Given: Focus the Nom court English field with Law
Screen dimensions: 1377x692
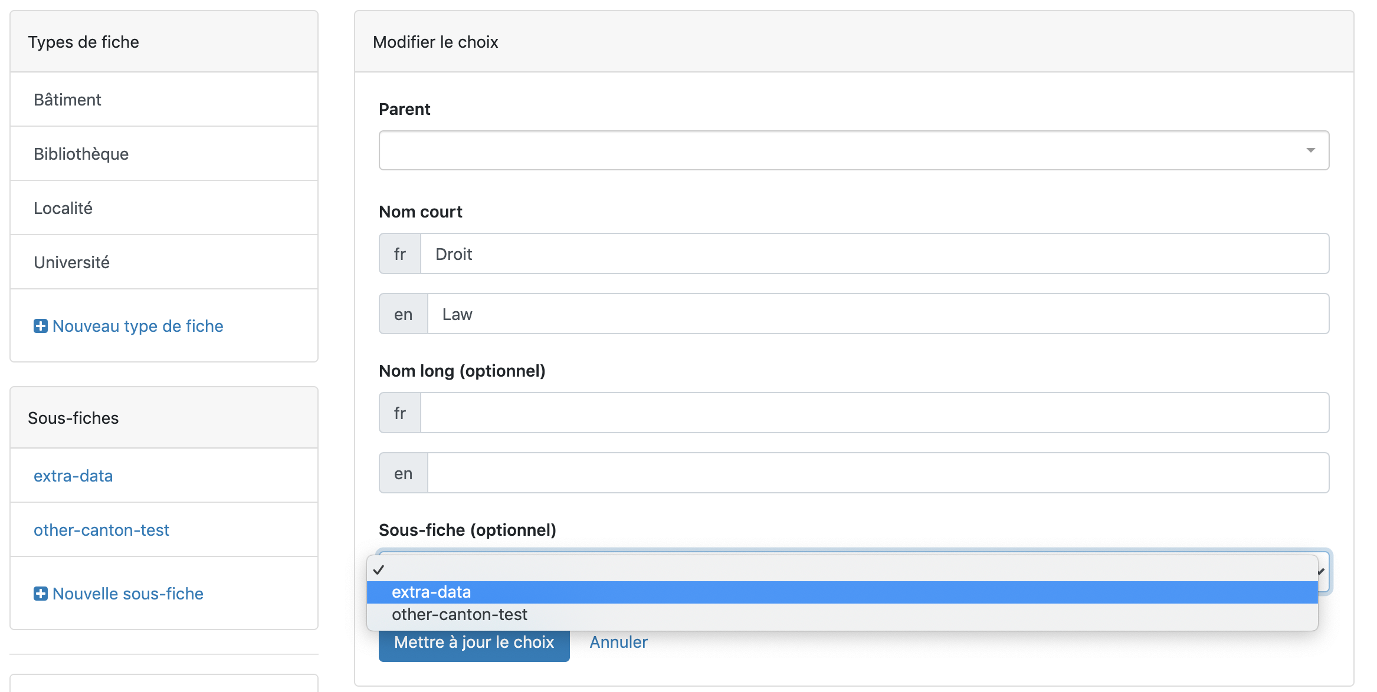Looking at the screenshot, I should [x=878, y=314].
